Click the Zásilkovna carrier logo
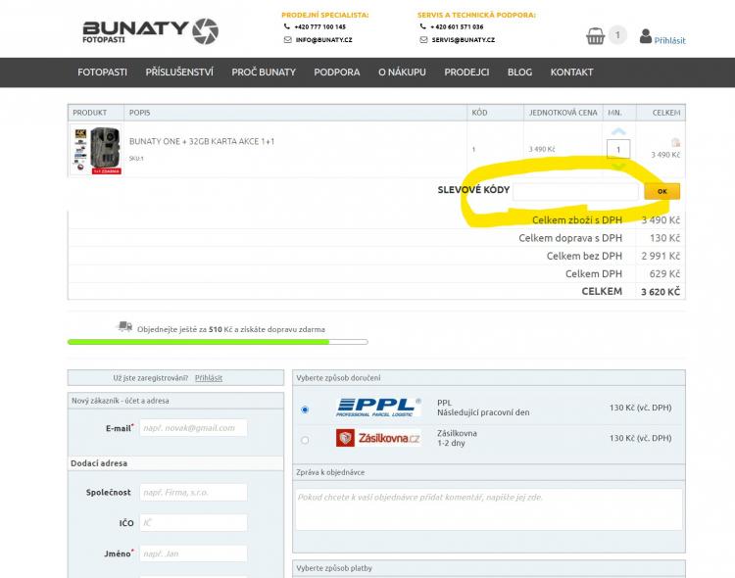Screen dimensions: 735x578 click(378, 439)
